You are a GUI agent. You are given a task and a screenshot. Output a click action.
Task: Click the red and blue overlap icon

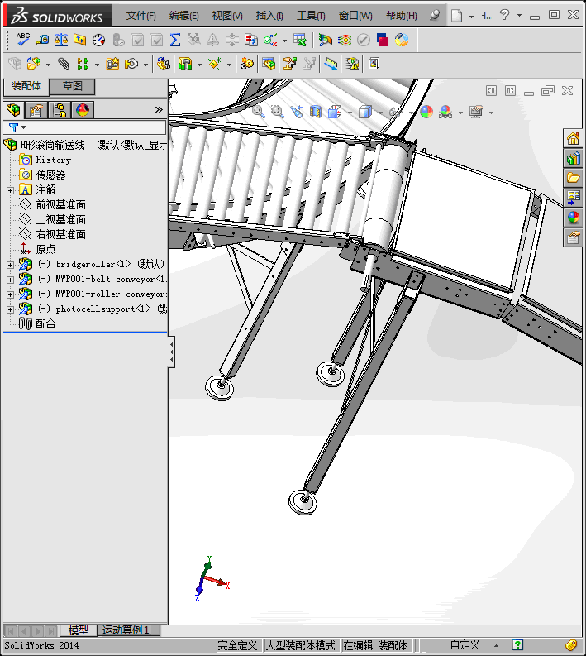(x=383, y=40)
